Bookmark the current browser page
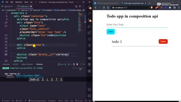 tap(108, 8)
